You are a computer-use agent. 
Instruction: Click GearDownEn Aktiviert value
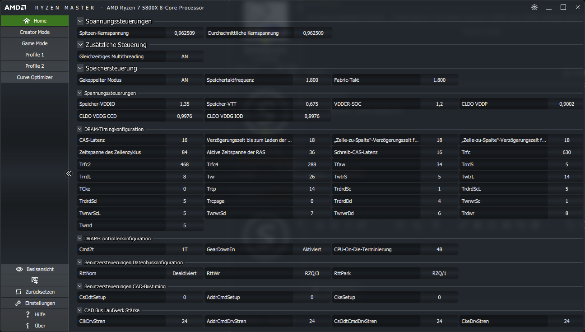click(x=312, y=249)
